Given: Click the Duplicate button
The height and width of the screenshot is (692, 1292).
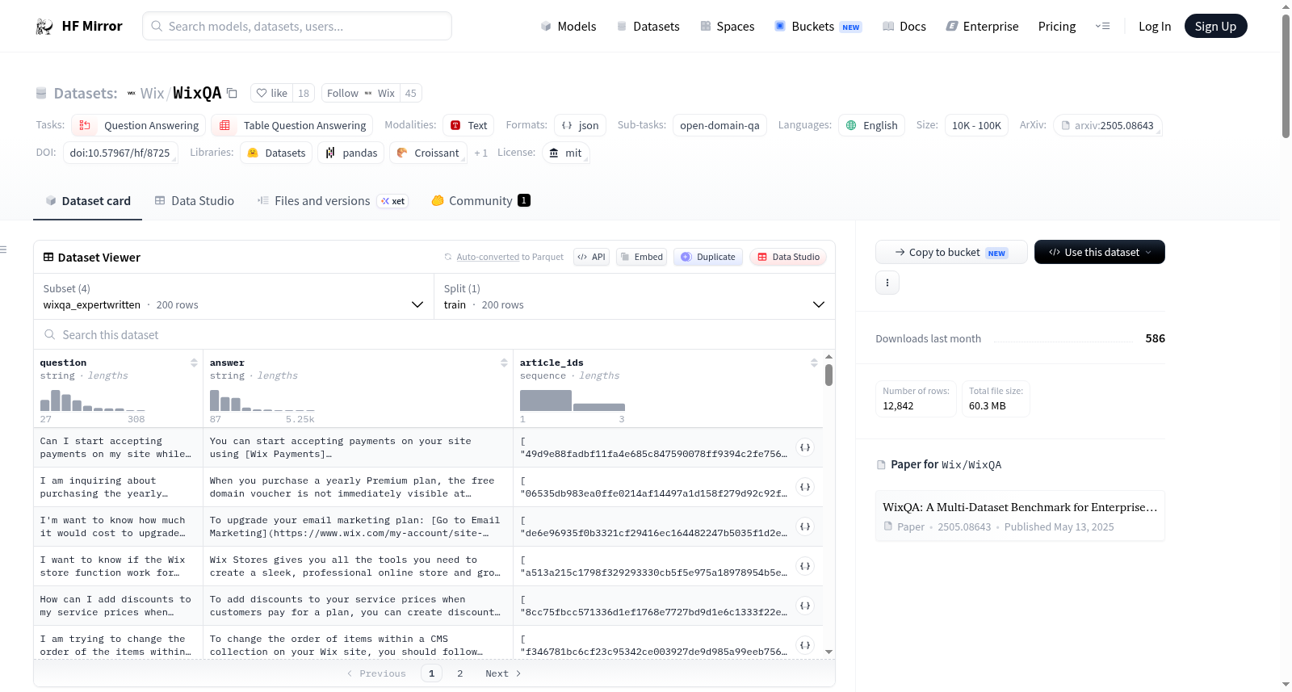Looking at the screenshot, I should [x=708, y=257].
